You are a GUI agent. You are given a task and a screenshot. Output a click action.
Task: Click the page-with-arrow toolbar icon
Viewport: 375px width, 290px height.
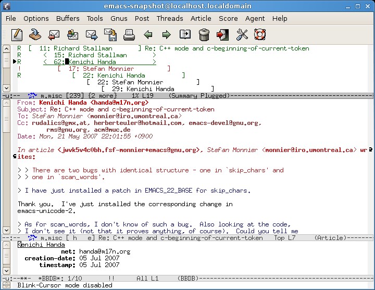pyautogui.click(x=185, y=34)
